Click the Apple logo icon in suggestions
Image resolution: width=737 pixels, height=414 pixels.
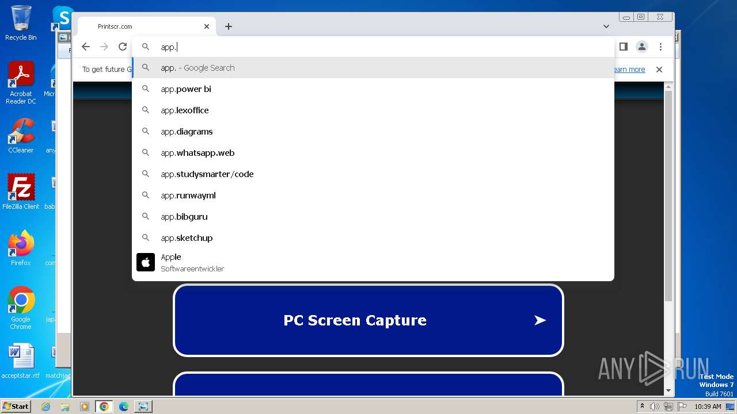(146, 262)
